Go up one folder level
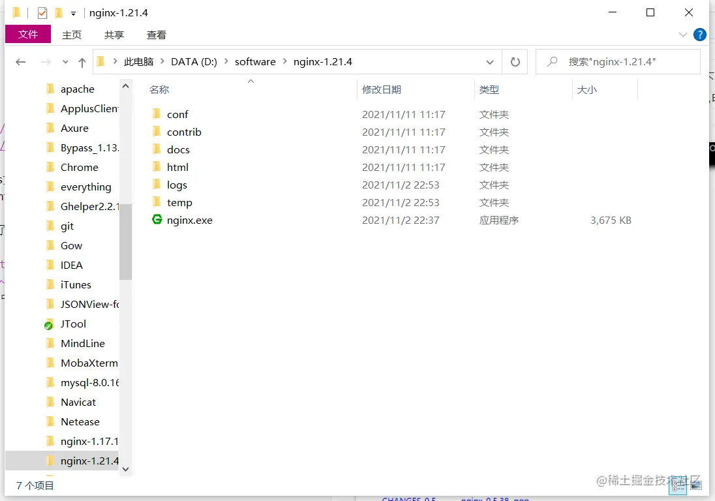This screenshot has height=501, width=715. coord(82,62)
